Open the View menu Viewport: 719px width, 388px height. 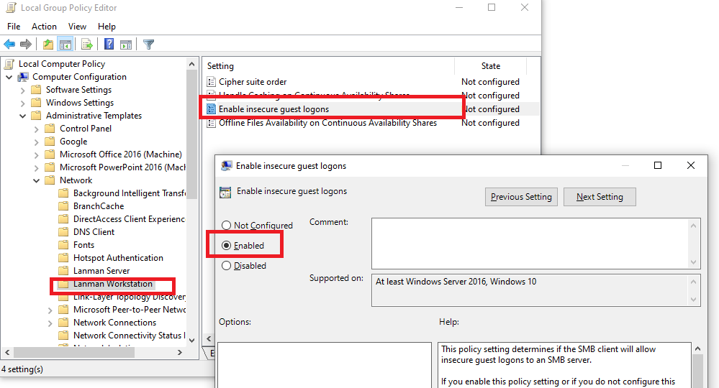coord(77,27)
